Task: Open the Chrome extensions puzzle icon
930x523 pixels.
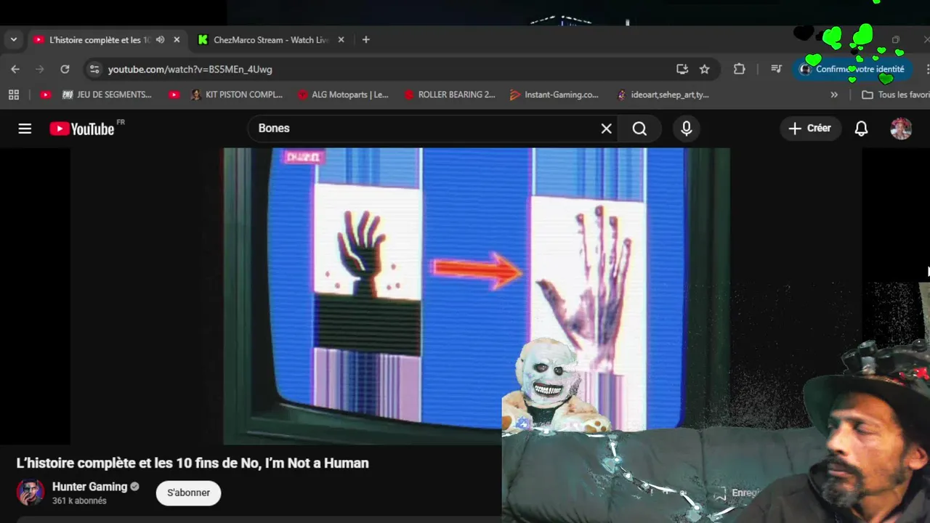Action: pyautogui.click(x=739, y=69)
